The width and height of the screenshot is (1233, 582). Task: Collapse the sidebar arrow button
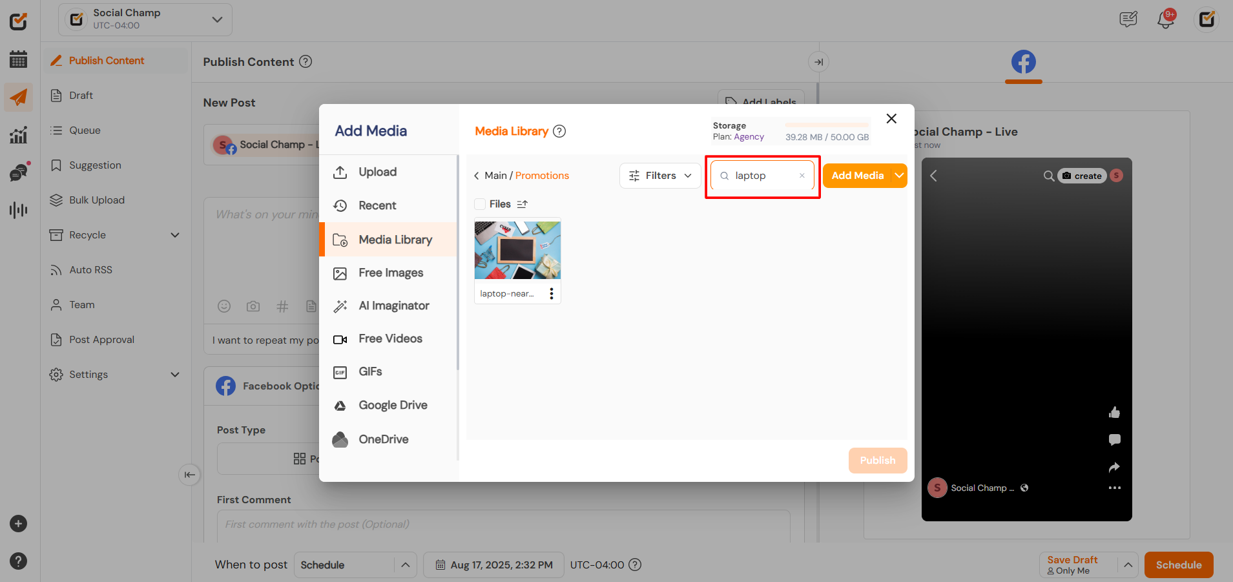point(189,475)
